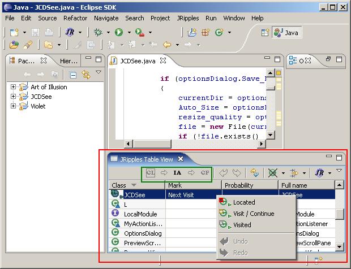Click Collapse All in Package Explorer
Screen dimensions: 351x269
point(73,75)
